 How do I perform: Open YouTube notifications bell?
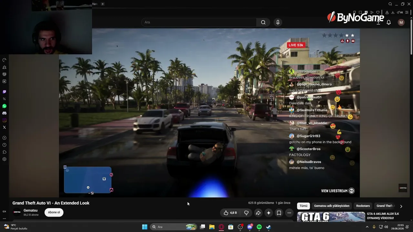tap(389, 22)
